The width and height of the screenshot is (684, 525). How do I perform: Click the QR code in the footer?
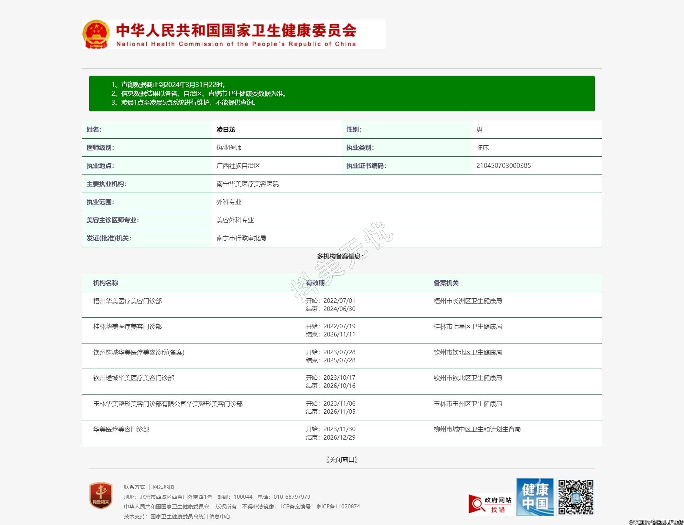(x=576, y=497)
